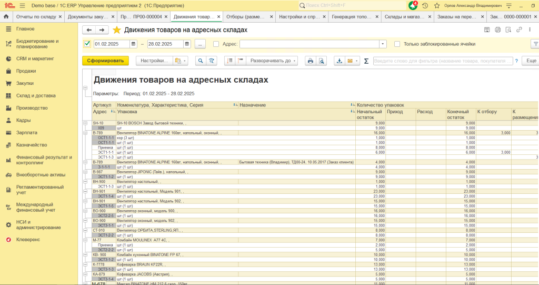This screenshot has height=285, width=539.
Task: Open print preview in report toolbar
Action: click(x=322, y=61)
